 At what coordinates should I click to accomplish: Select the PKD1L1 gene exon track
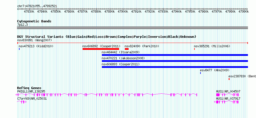[x=106, y=95]
